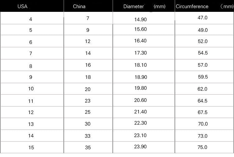
Task: Select the 17.30 diameter cell
Action: (140, 53)
